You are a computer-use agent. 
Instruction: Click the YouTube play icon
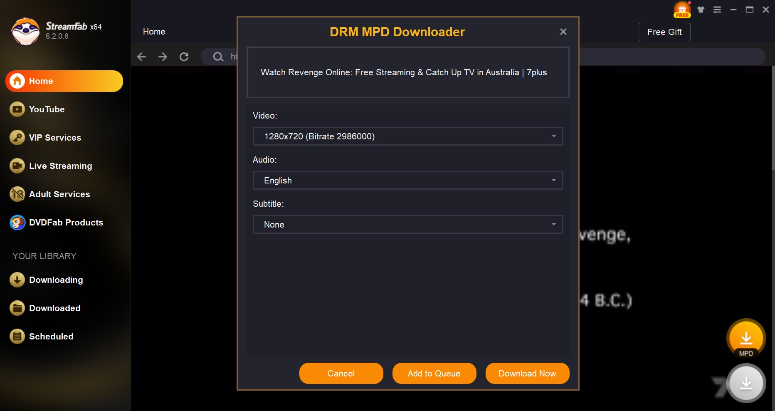tap(17, 109)
